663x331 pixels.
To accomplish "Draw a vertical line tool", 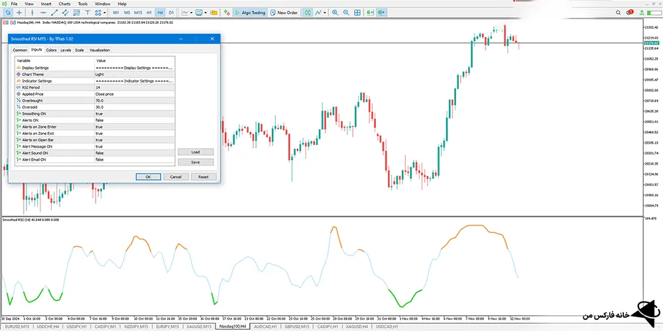I will pos(32,13).
